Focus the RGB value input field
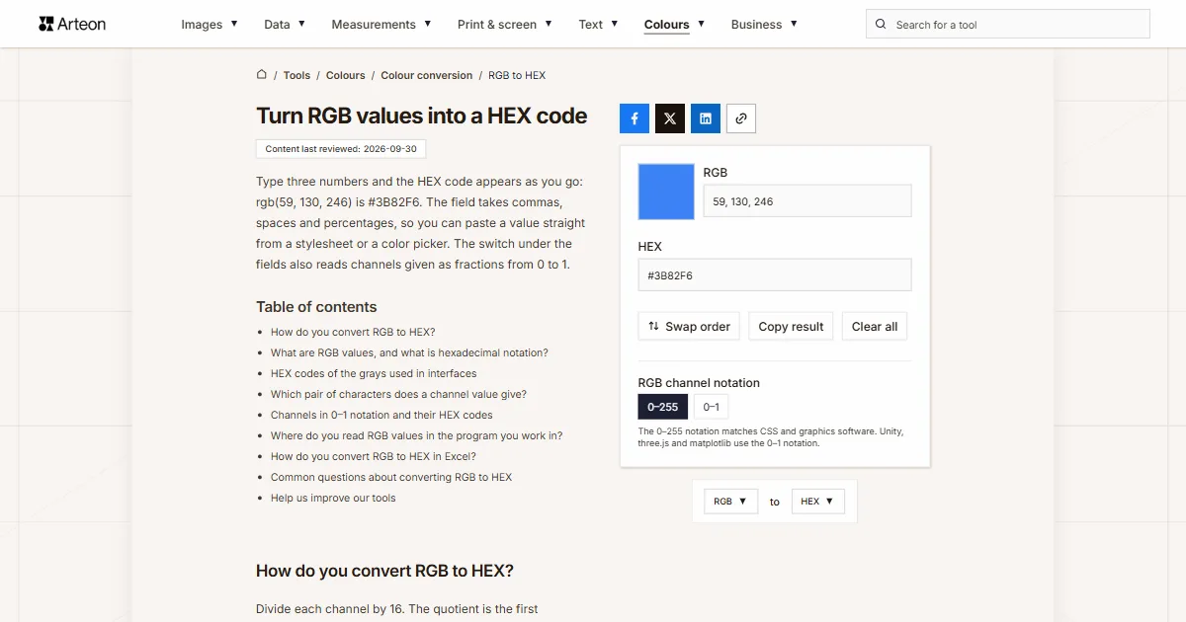The height and width of the screenshot is (622, 1186). 807,201
